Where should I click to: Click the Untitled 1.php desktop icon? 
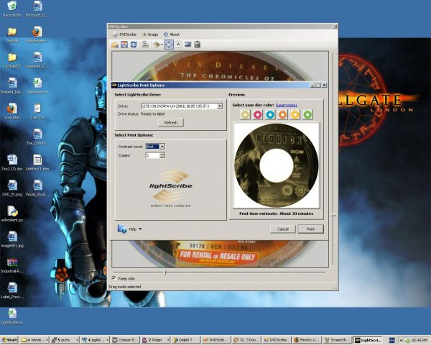pos(37,163)
